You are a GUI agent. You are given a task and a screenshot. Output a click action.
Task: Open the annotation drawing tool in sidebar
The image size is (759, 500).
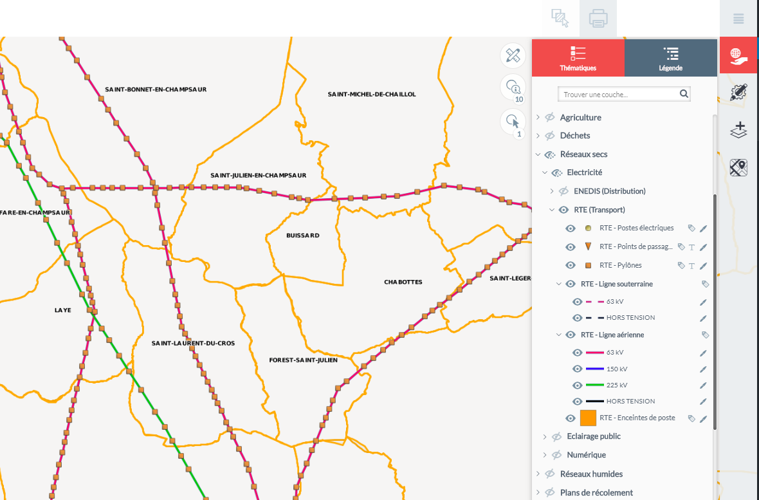[x=739, y=92]
